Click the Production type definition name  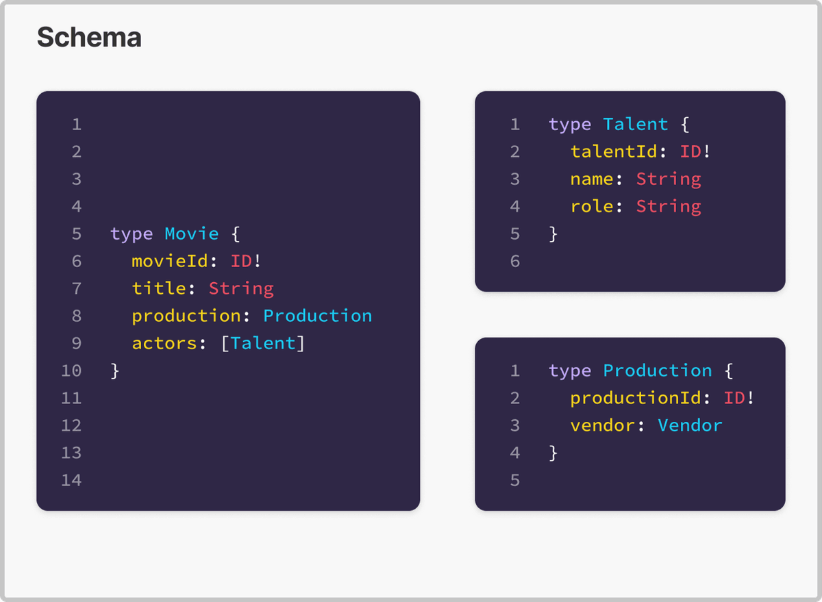658,371
